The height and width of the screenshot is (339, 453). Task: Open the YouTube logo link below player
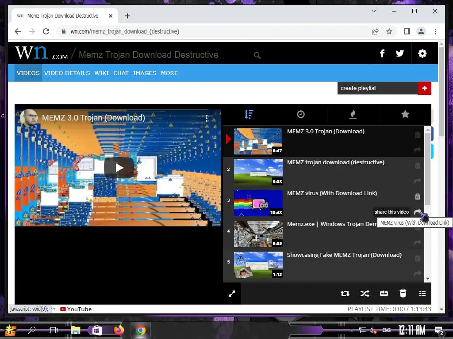76,309
